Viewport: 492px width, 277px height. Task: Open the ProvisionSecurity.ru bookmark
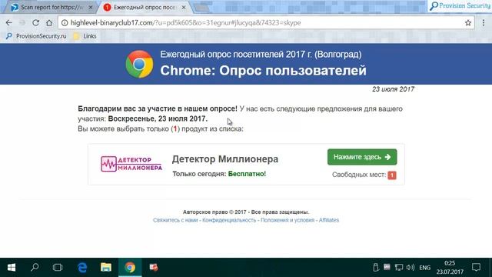point(36,36)
